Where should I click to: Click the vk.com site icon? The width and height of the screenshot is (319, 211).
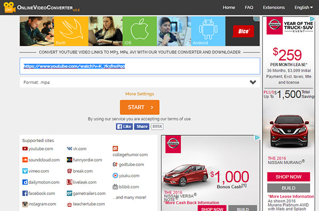click(x=69, y=149)
